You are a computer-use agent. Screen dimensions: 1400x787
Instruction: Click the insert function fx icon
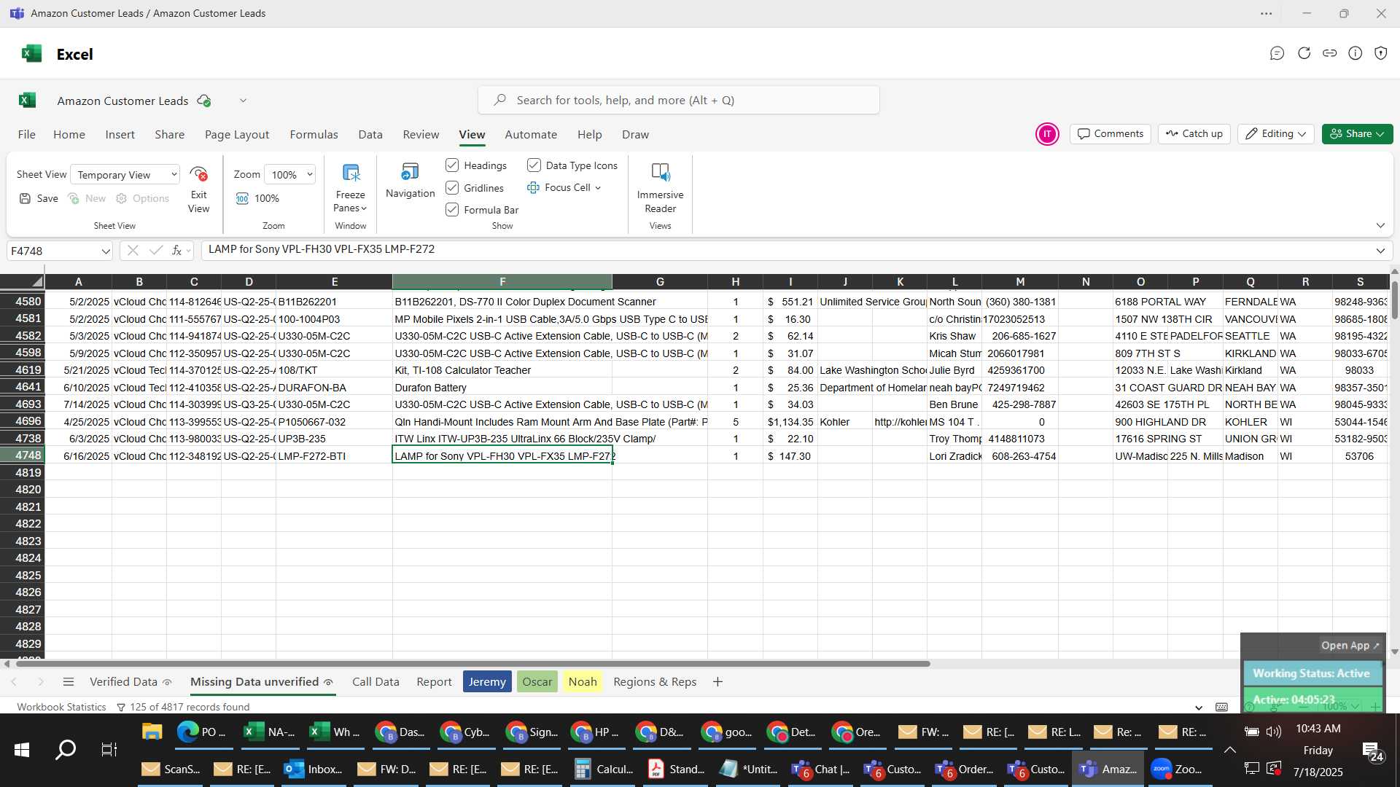(x=176, y=251)
